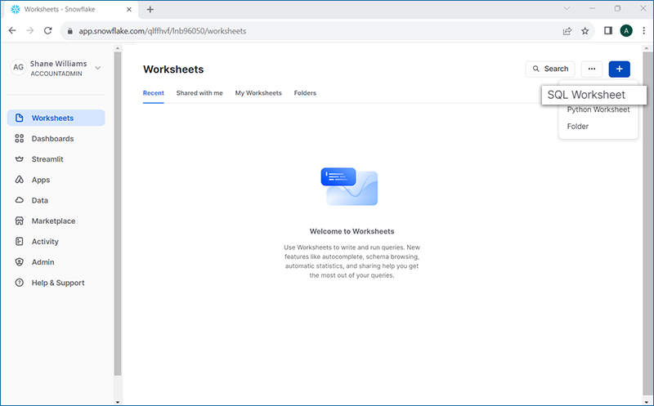Open the three-dots more options button
Viewport: 654px width, 406px height.
(x=592, y=69)
